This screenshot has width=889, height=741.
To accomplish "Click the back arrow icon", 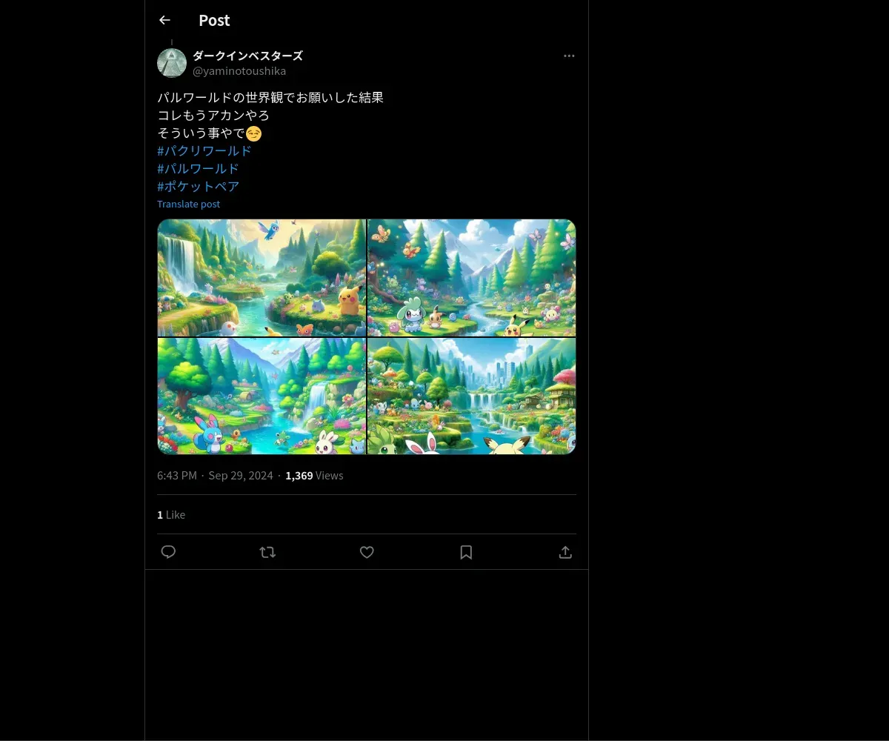I will (164, 20).
